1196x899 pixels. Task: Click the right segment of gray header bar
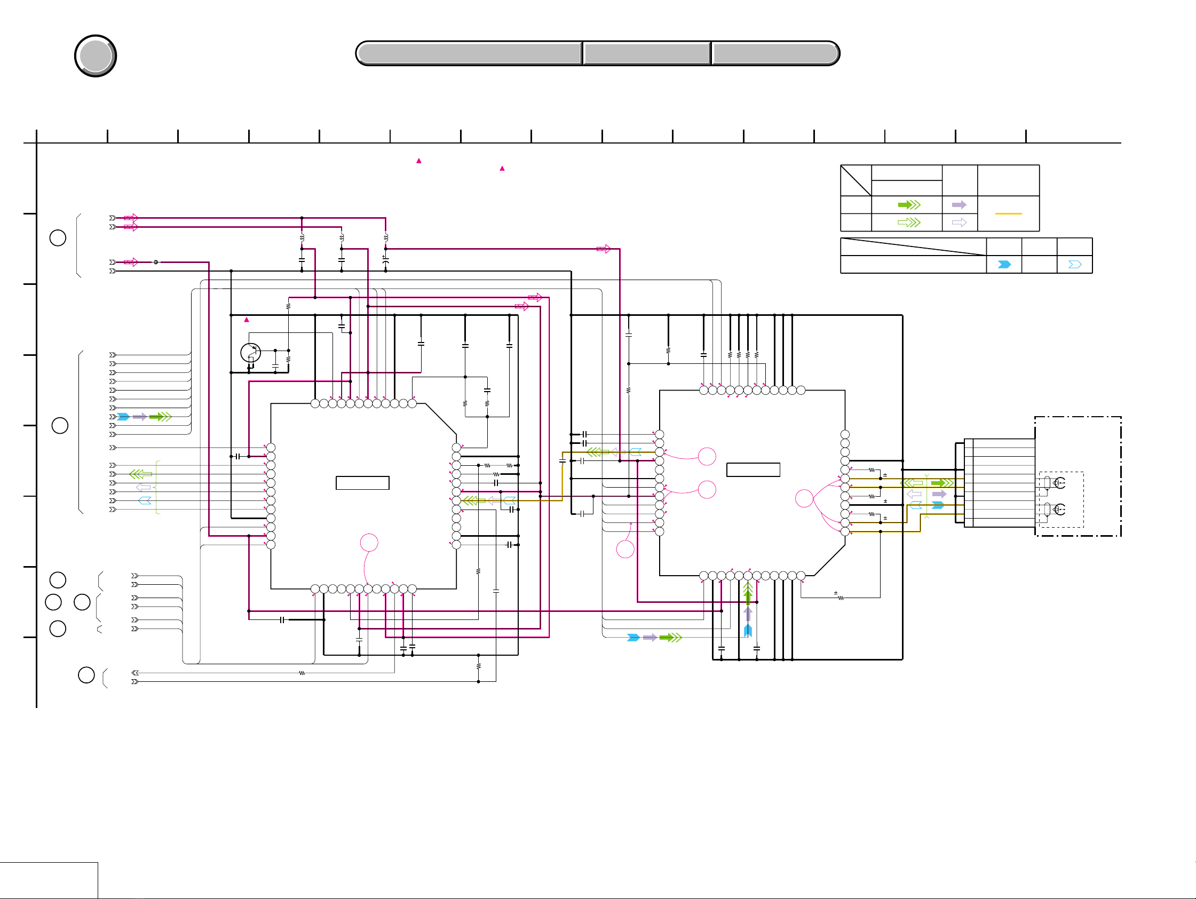pyautogui.click(x=775, y=53)
